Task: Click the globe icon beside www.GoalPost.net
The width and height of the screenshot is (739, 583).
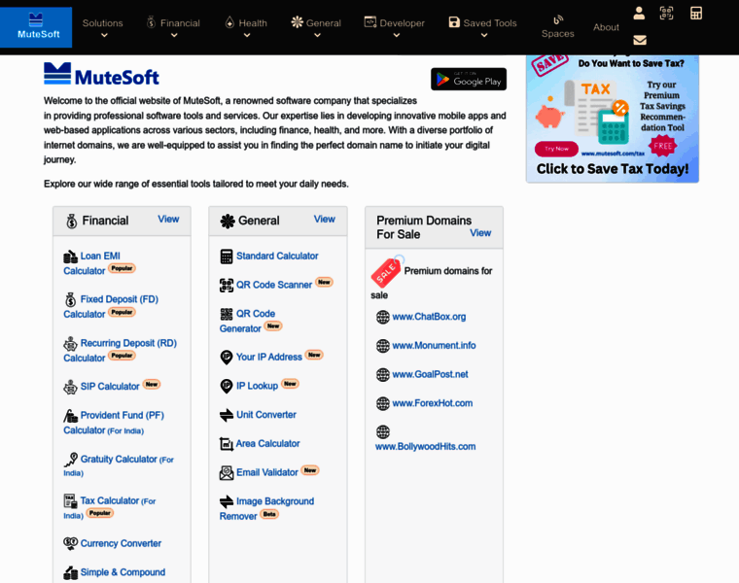Action: tap(383, 375)
